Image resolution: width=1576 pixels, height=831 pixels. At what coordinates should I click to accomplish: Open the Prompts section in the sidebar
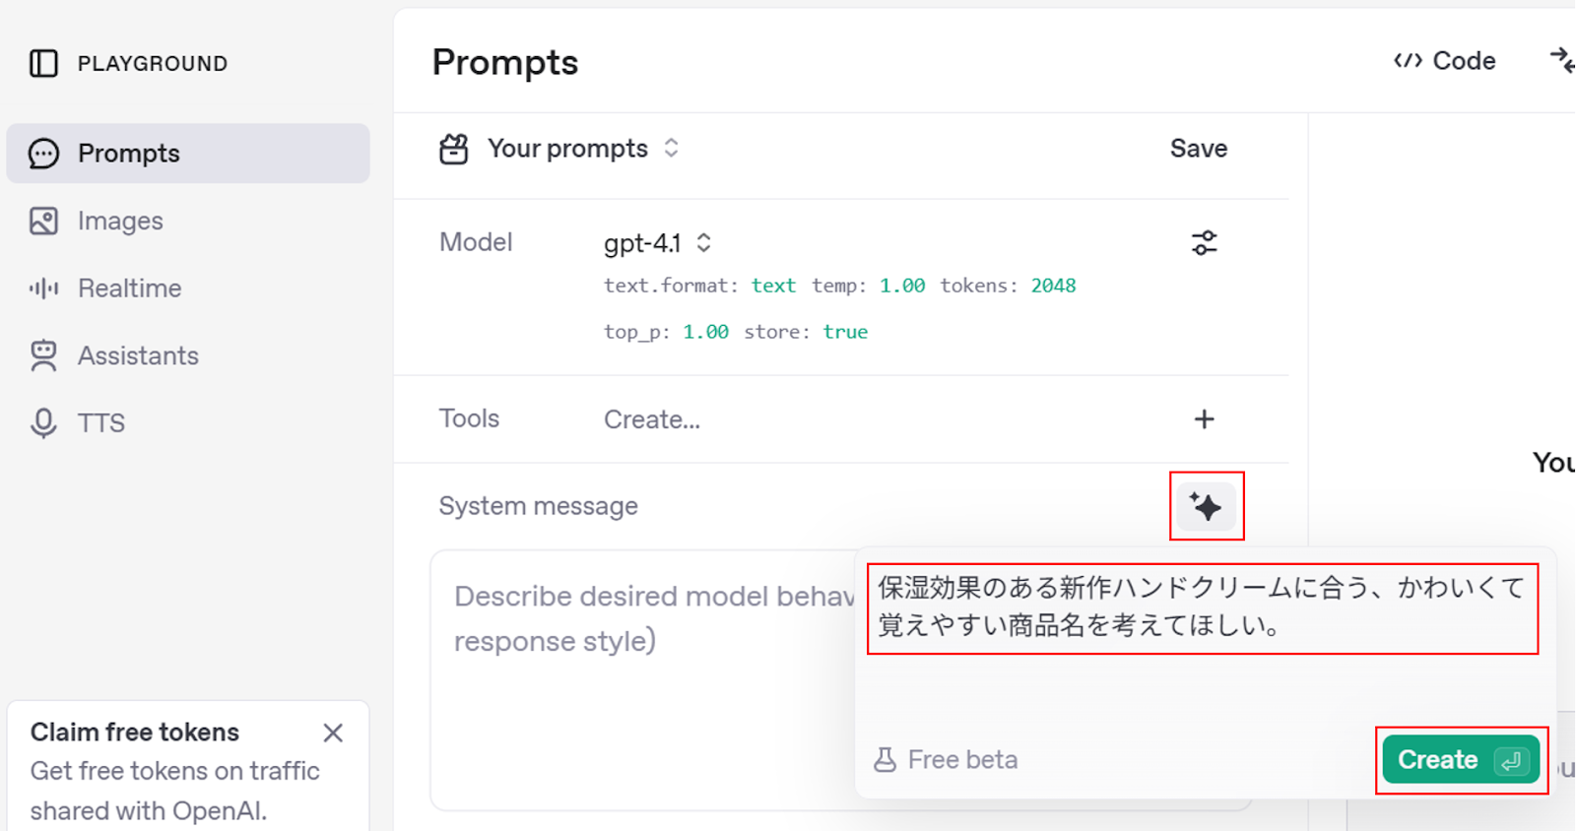[x=128, y=153]
